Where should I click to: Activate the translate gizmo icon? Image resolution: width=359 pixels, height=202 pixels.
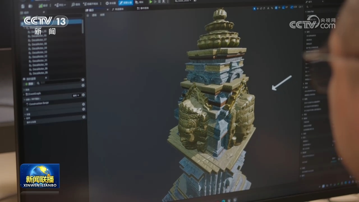click(258, 8)
